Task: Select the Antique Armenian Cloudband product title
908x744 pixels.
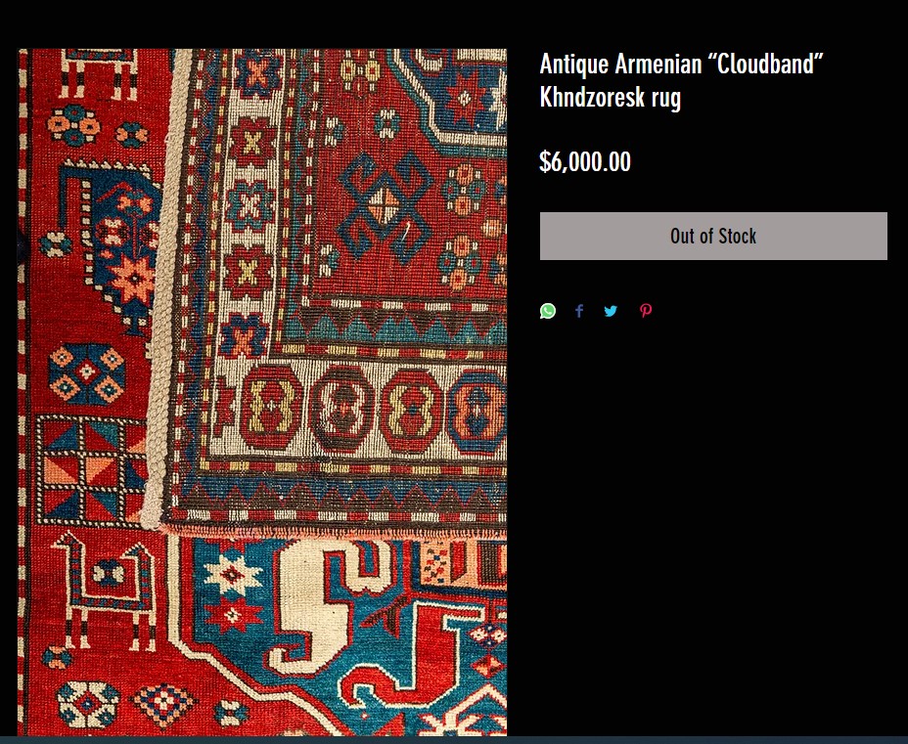Action: pos(682,80)
